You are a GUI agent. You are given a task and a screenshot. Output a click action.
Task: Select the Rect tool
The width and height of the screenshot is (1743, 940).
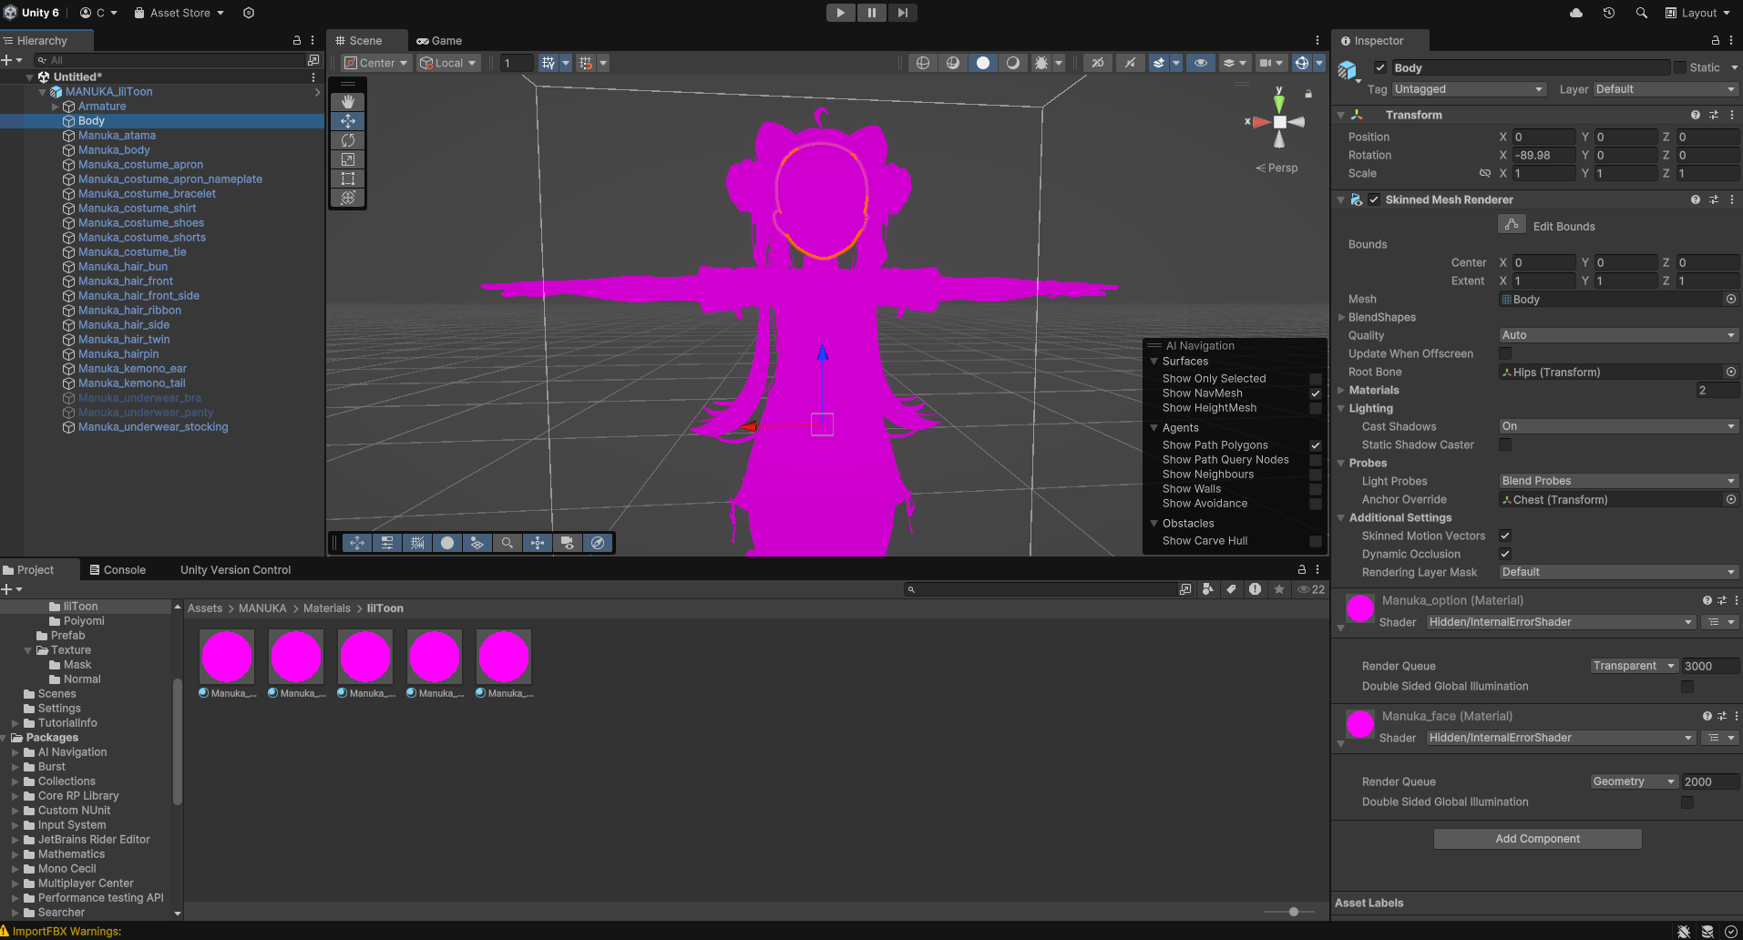[x=347, y=179]
